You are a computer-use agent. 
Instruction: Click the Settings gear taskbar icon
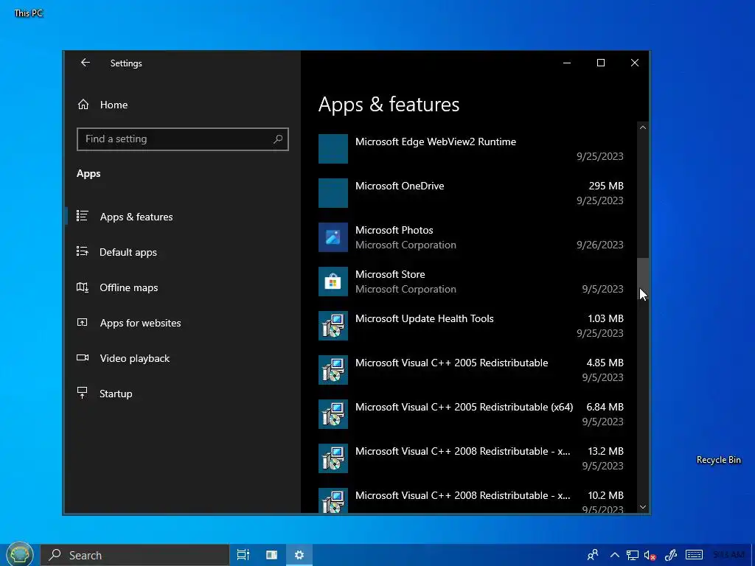(x=299, y=555)
